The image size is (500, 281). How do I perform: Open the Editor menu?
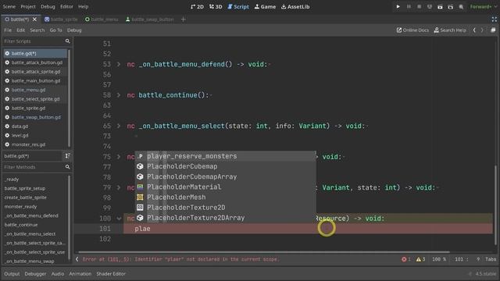coord(66,7)
